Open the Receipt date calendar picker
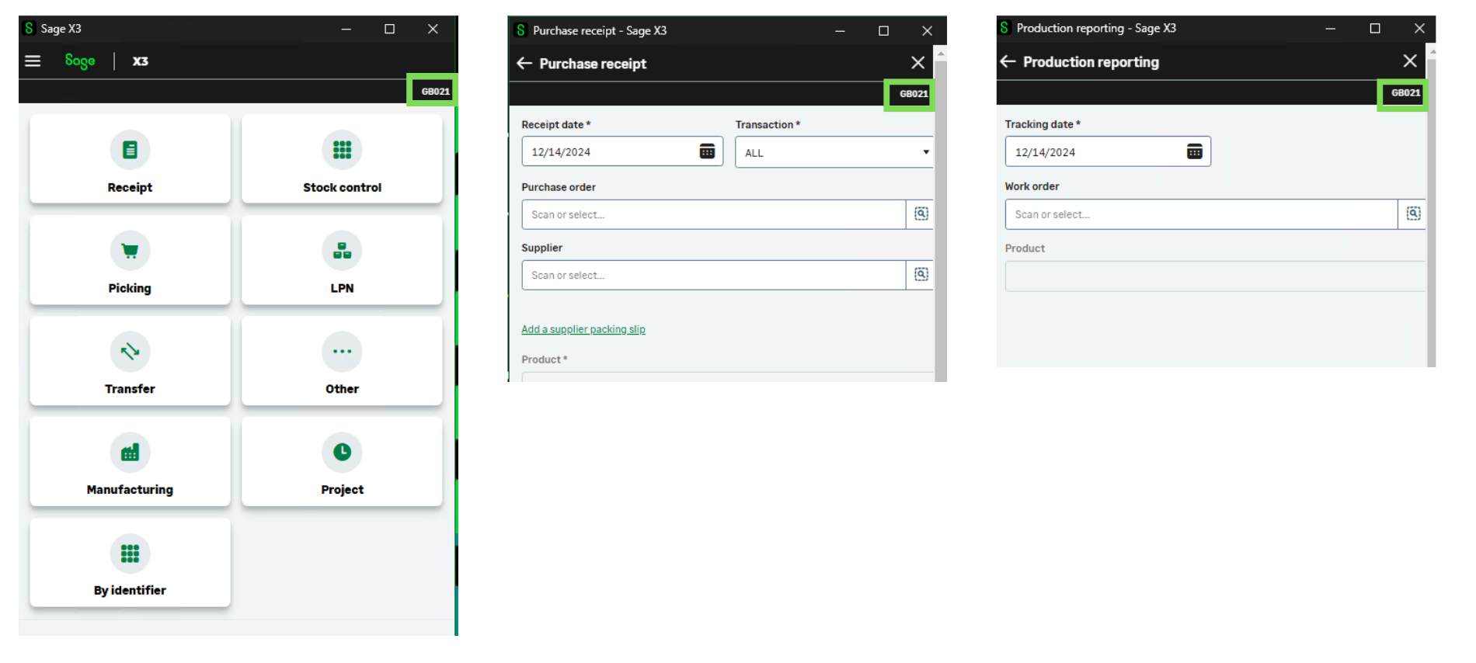This screenshot has height=663, width=1476. click(x=707, y=151)
